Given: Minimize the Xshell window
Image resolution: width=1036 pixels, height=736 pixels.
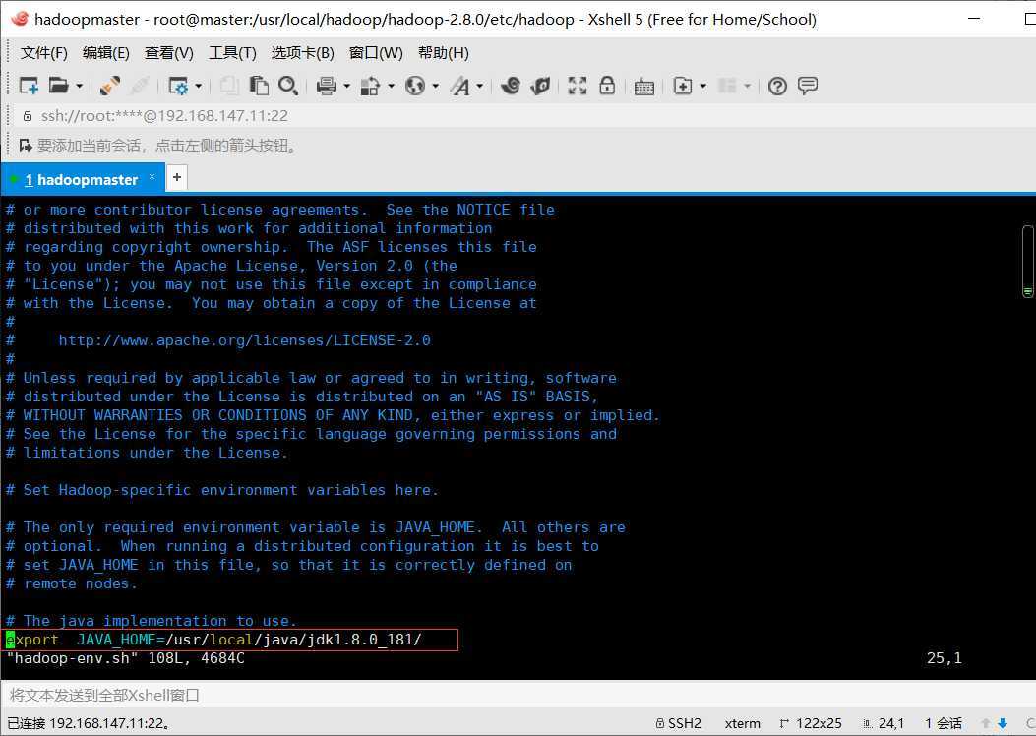Looking at the screenshot, I should (974, 19).
